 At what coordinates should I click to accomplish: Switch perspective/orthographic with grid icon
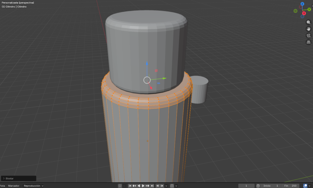point(308,42)
